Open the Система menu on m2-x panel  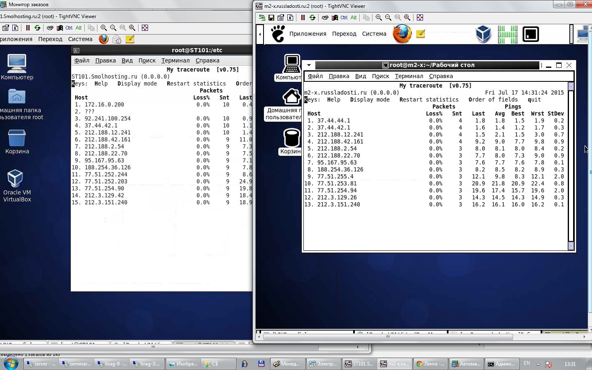point(374,34)
